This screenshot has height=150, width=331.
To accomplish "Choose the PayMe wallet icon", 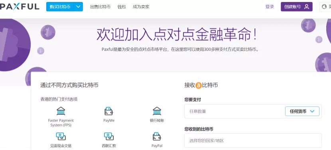I will click(x=109, y=111).
